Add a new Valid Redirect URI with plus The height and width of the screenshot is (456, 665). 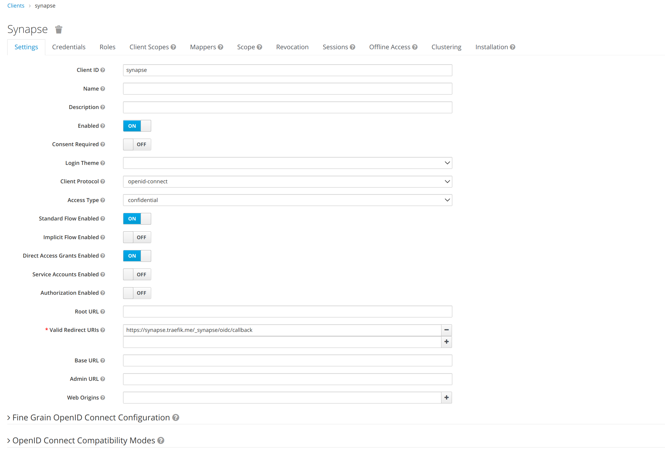[x=446, y=342]
